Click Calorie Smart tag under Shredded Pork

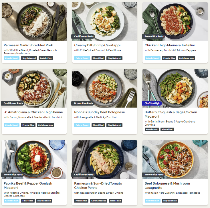coord(12,58)
